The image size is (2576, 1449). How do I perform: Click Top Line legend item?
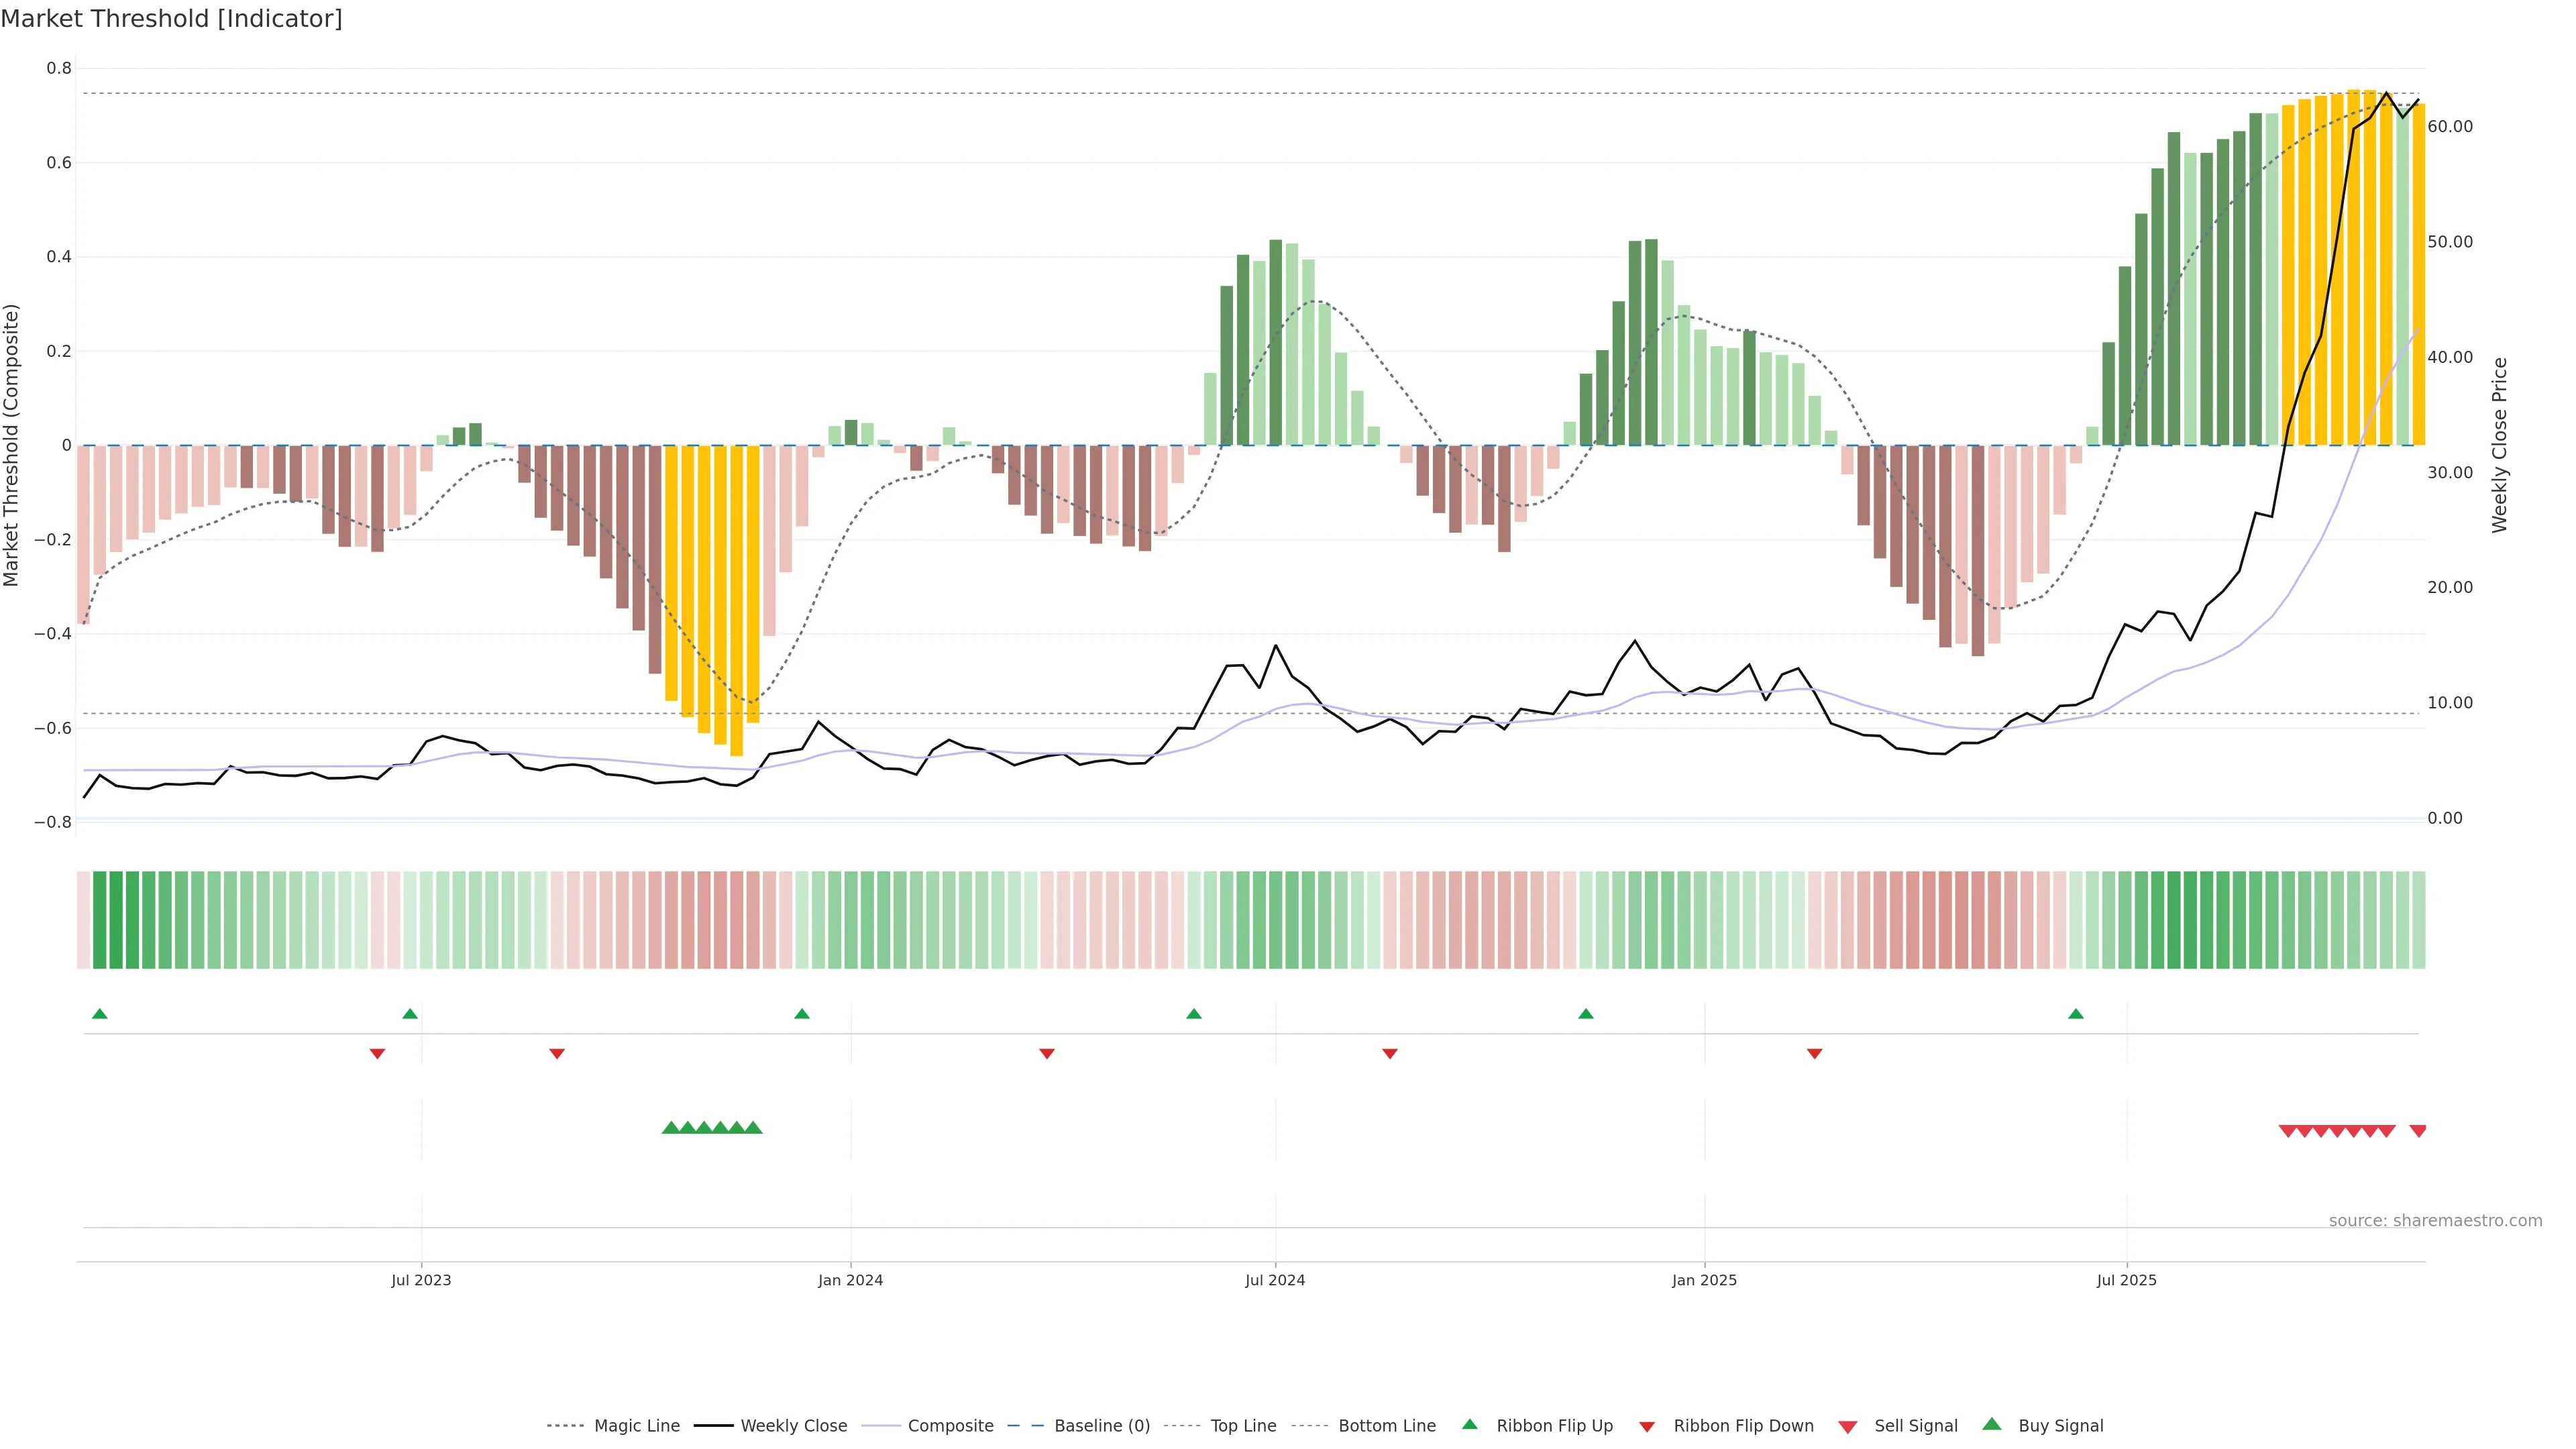point(1243,1426)
